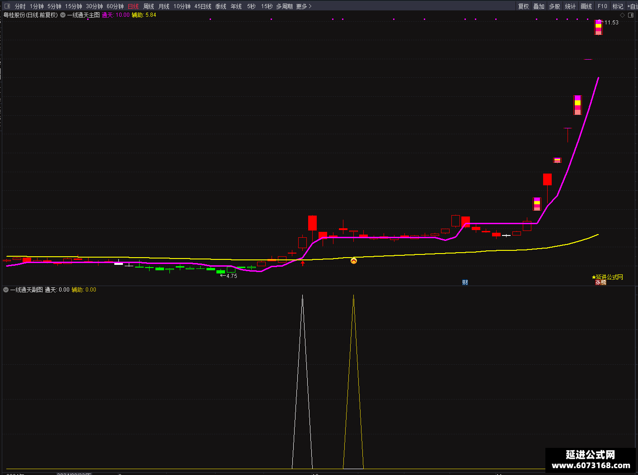Open the F10 company info
Image resolution: width=638 pixels, height=475 pixels.
602,6
